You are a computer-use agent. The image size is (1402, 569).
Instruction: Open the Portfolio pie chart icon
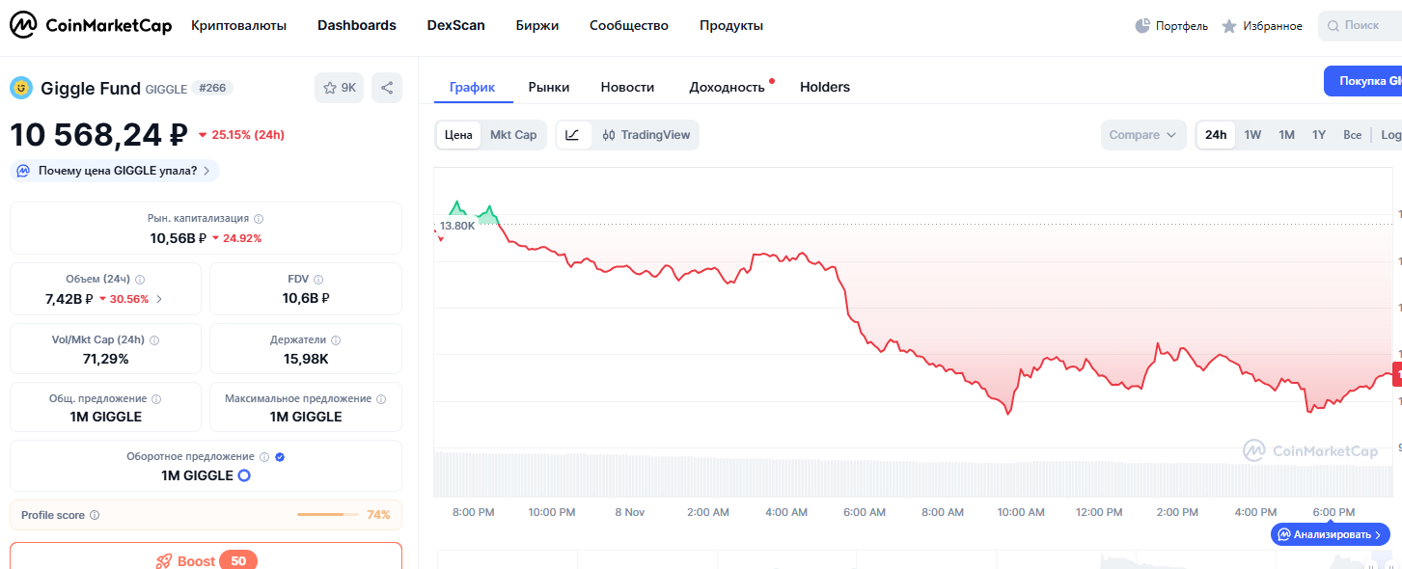1142,26
